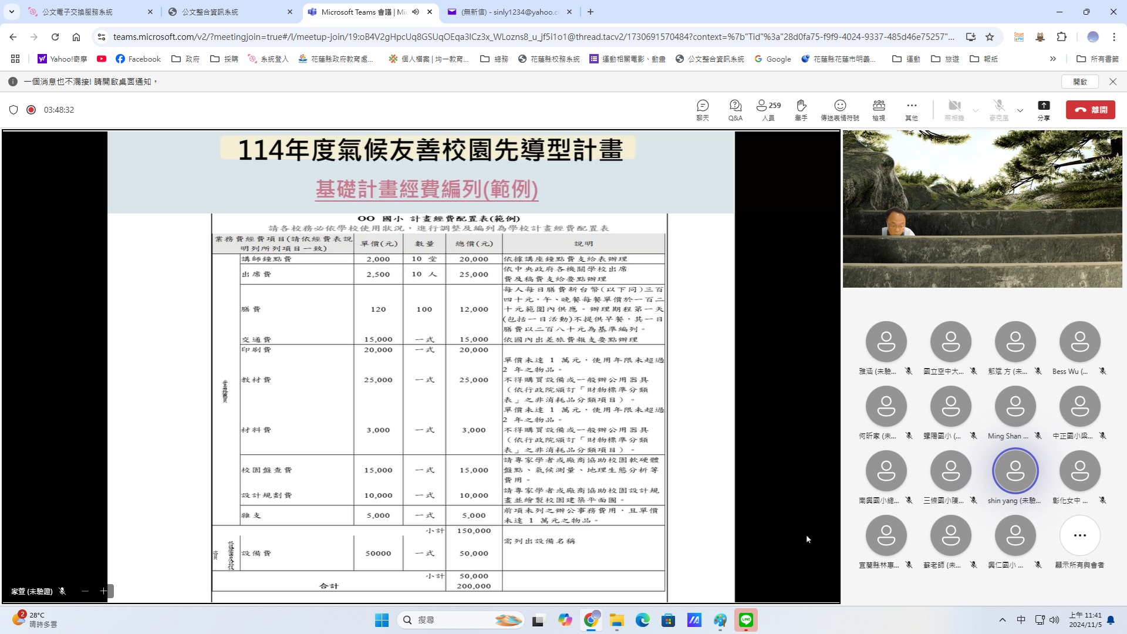This screenshot has height=634, width=1127.
Task: Open the emoji reactions menu
Action: 839,109
